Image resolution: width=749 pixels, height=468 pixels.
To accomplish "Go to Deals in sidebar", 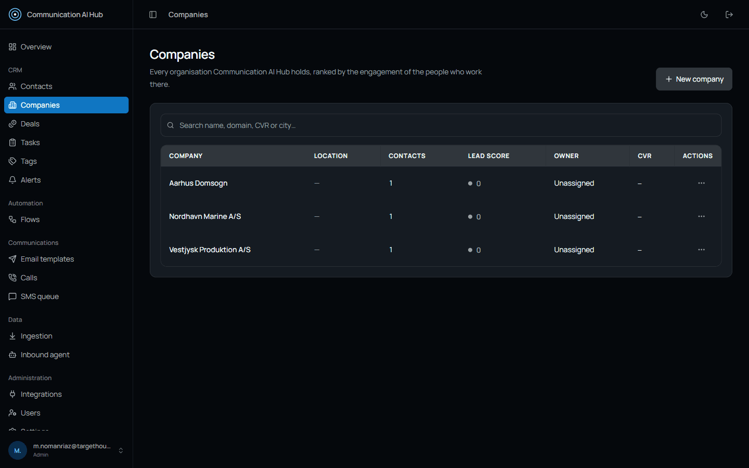I will point(67,124).
